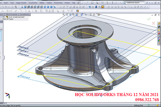Screen dimensions: 161x107
Task: Switch to the Top standard view
Action: (38, 7)
